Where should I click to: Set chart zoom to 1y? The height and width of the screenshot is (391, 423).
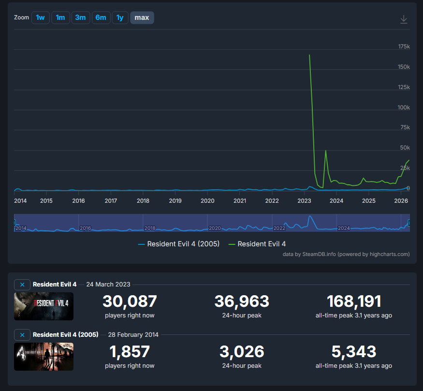click(x=120, y=18)
